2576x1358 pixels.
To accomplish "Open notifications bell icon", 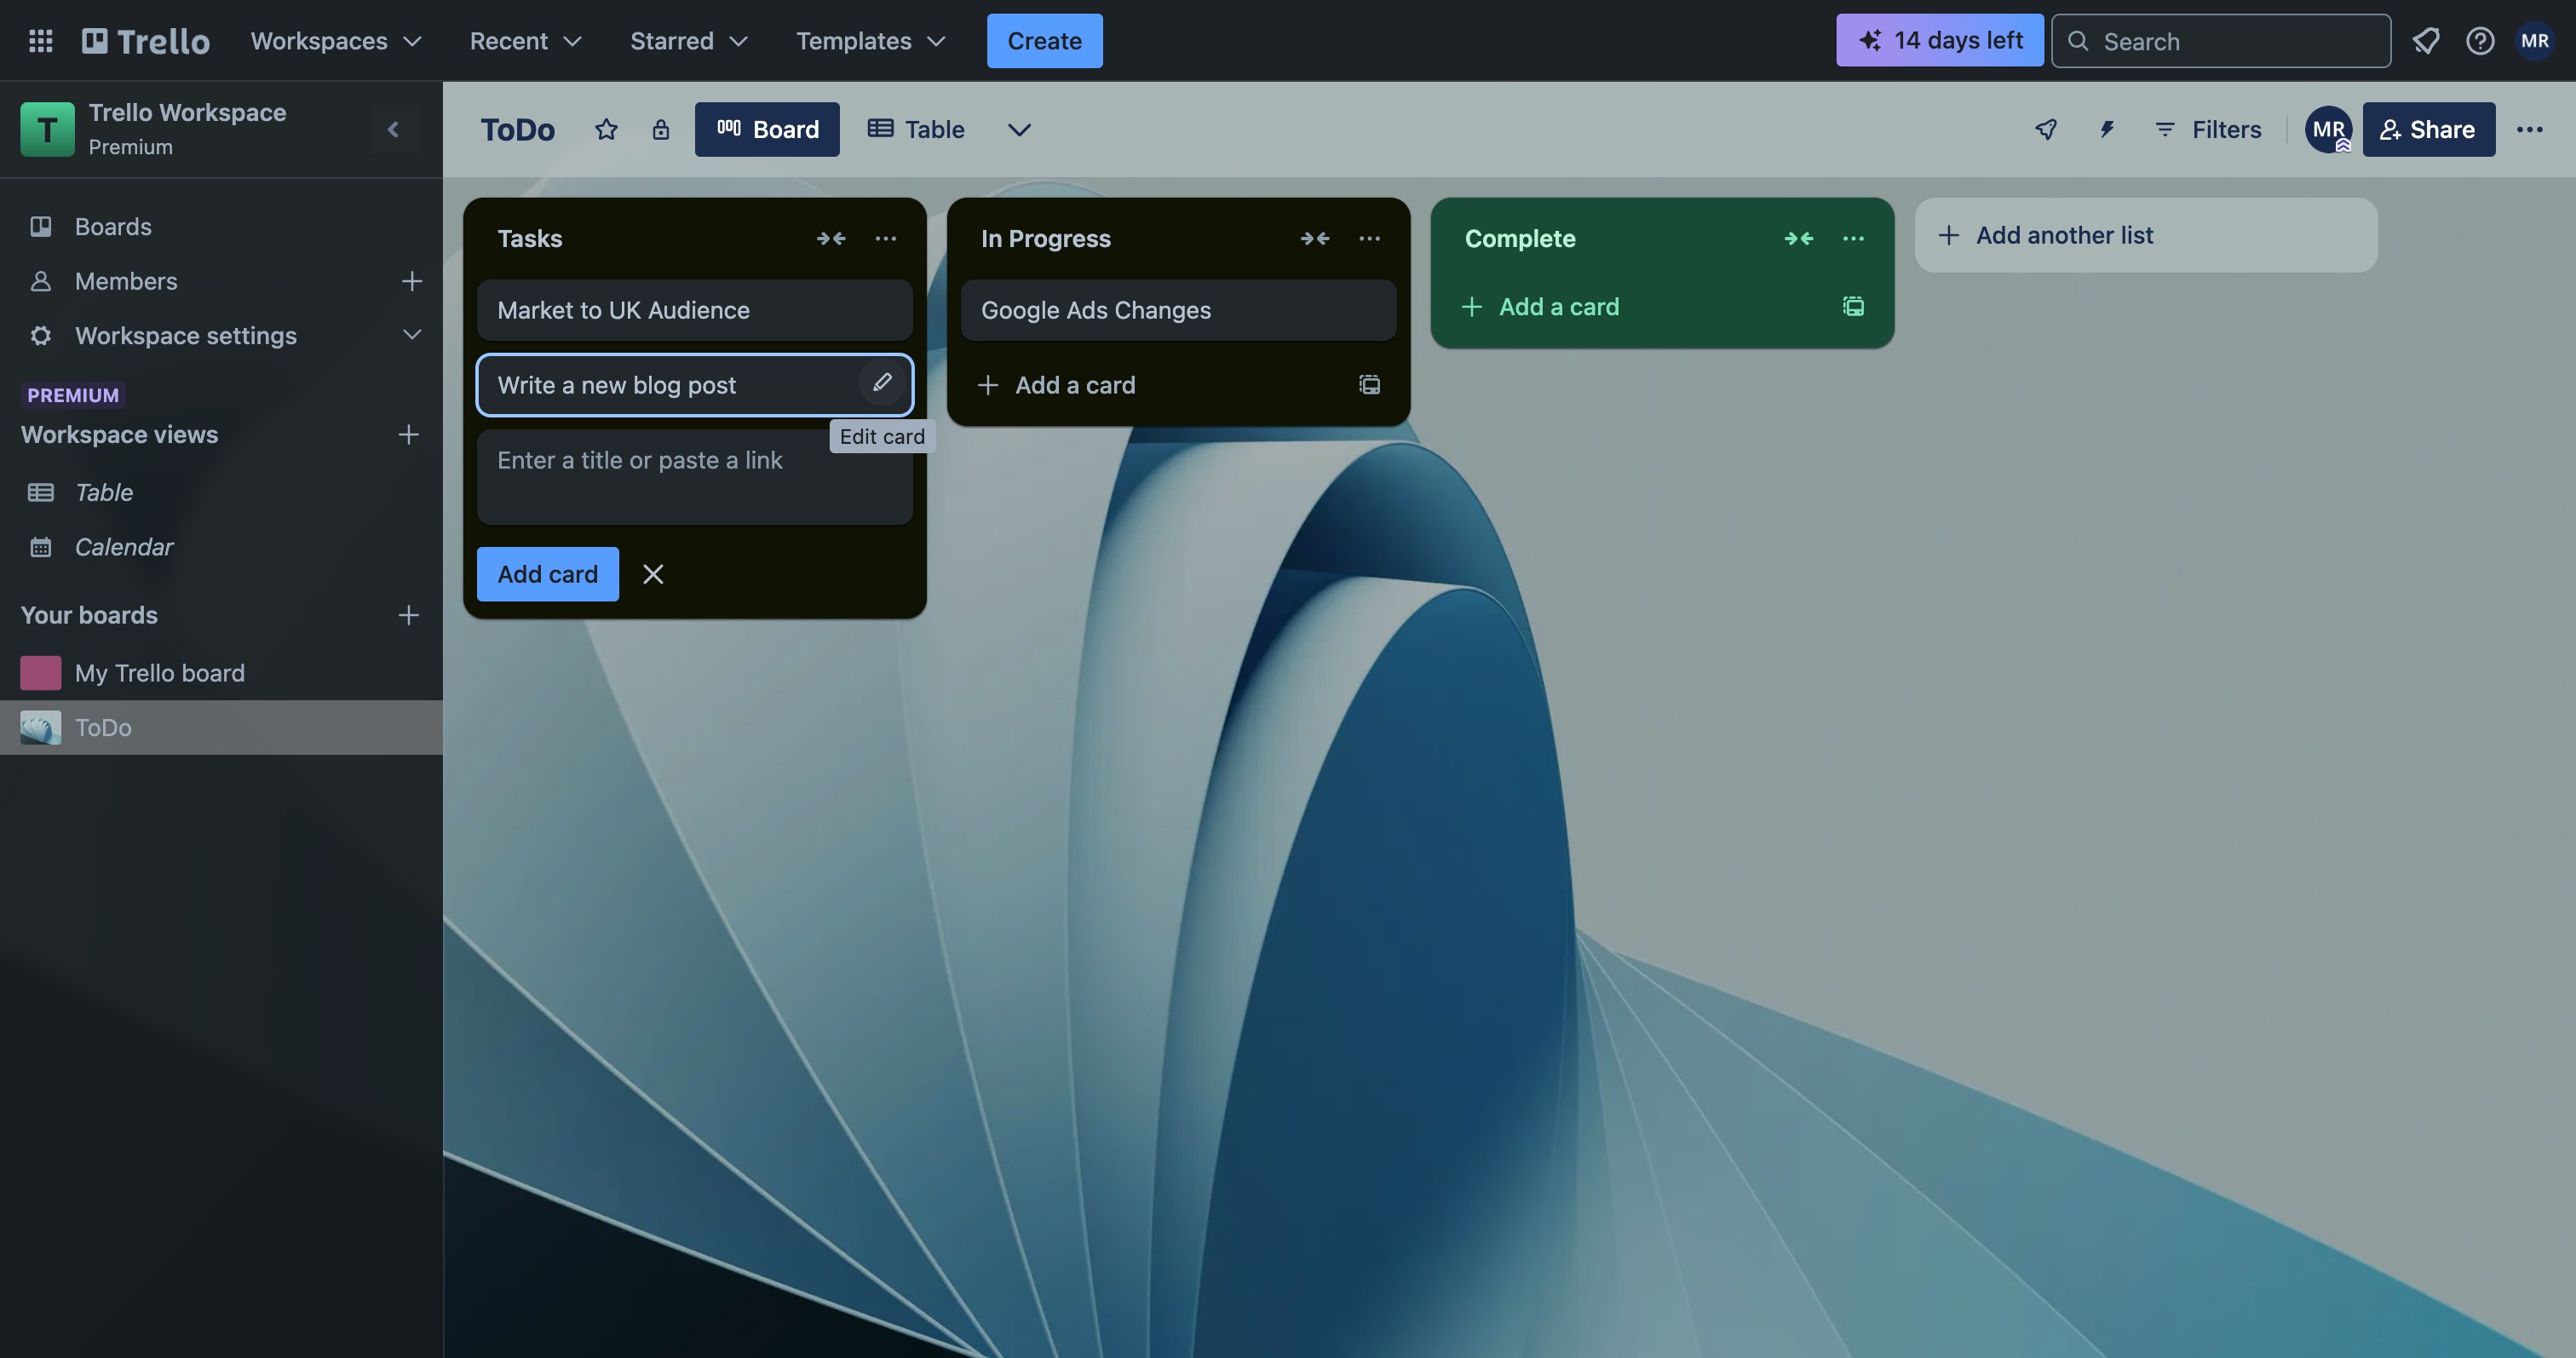I will [2426, 41].
